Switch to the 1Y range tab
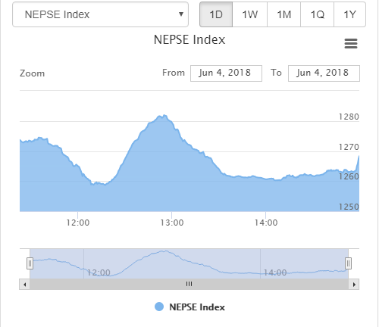 pos(349,14)
